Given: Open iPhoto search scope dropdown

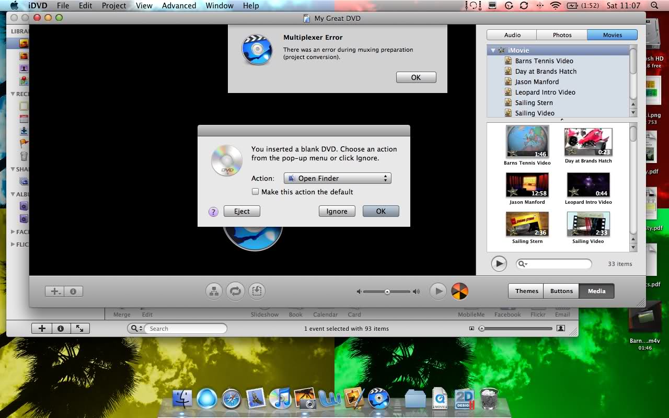Looking at the screenshot, I should [x=136, y=329].
